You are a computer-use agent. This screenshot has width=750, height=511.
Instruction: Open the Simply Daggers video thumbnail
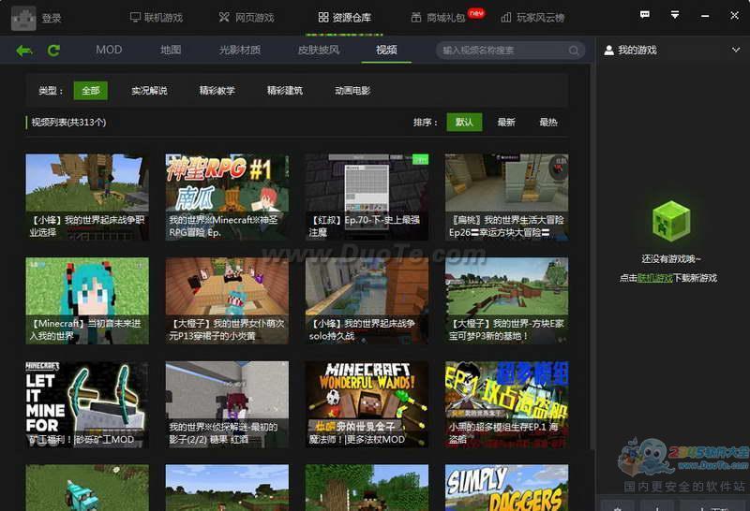tap(506, 488)
